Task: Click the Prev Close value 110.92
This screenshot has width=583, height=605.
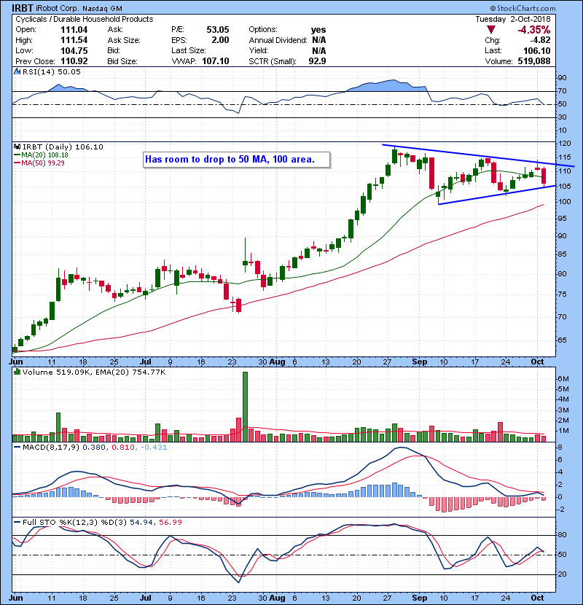Action: click(74, 61)
